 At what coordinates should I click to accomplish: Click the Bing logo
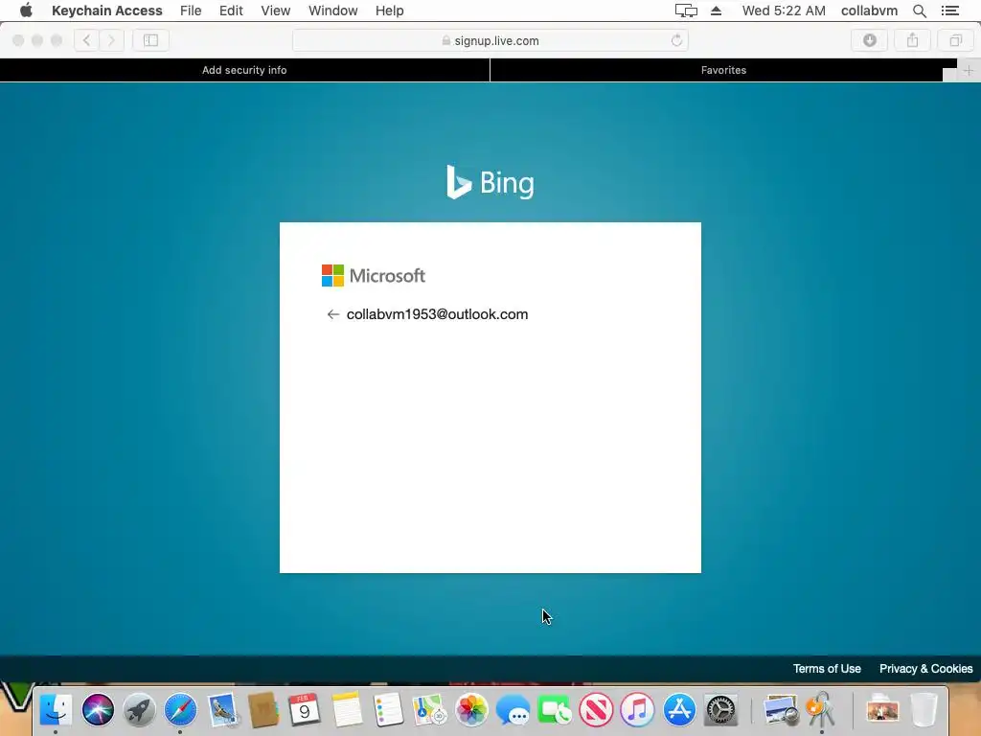(490, 182)
